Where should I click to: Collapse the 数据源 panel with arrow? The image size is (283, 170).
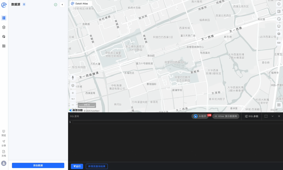(x=62, y=5)
